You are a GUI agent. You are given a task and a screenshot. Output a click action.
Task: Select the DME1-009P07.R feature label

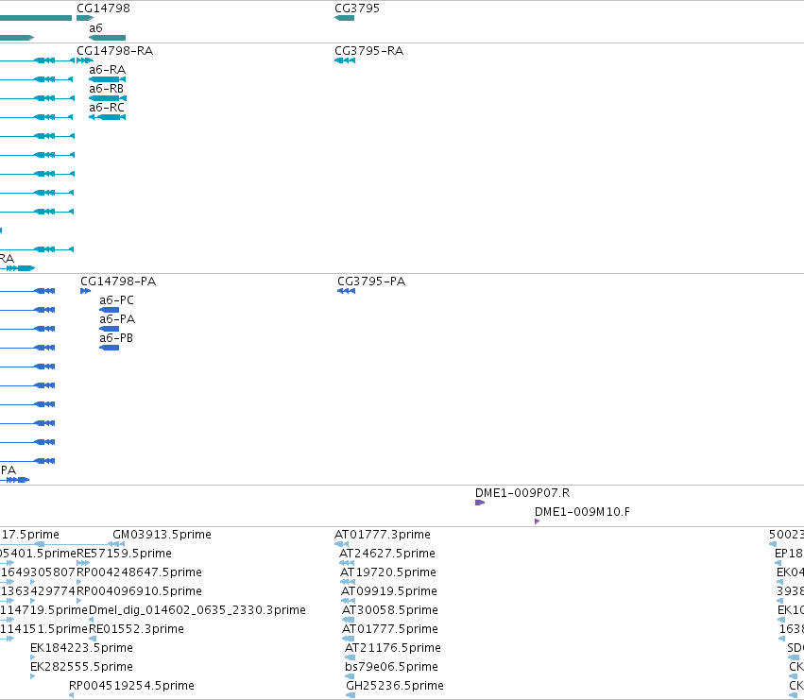(x=522, y=493)
